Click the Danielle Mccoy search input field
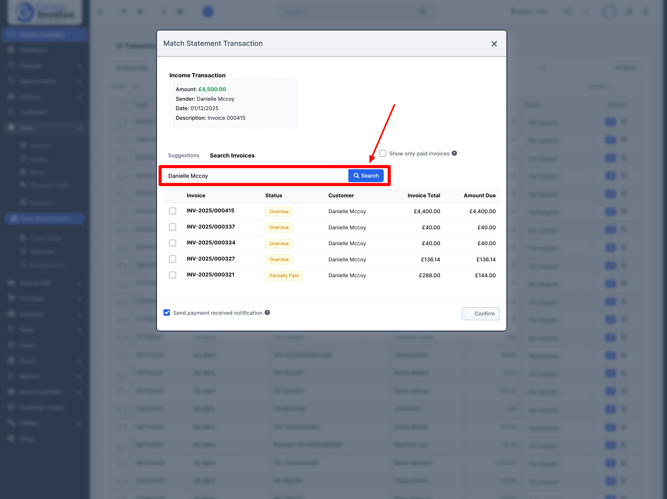This screenshot has width=667, height=499. [x=256, y=175]
